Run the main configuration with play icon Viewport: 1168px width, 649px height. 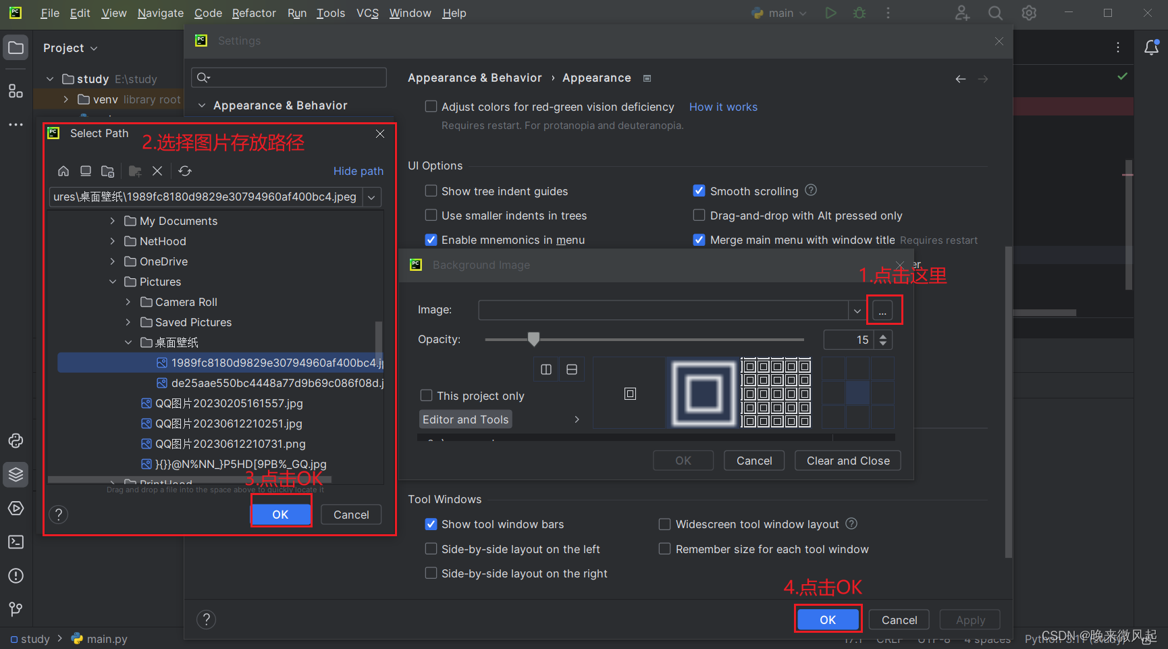[830, 13]
